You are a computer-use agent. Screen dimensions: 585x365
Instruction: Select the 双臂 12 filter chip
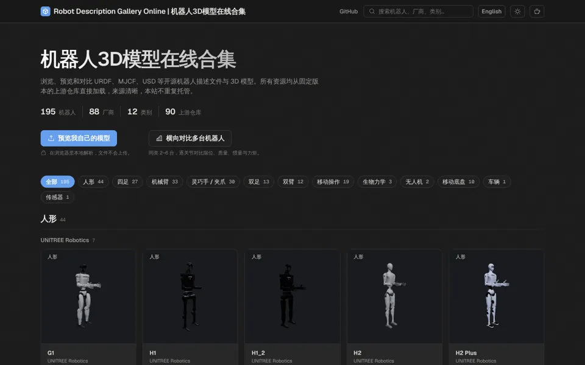(293, 182)
